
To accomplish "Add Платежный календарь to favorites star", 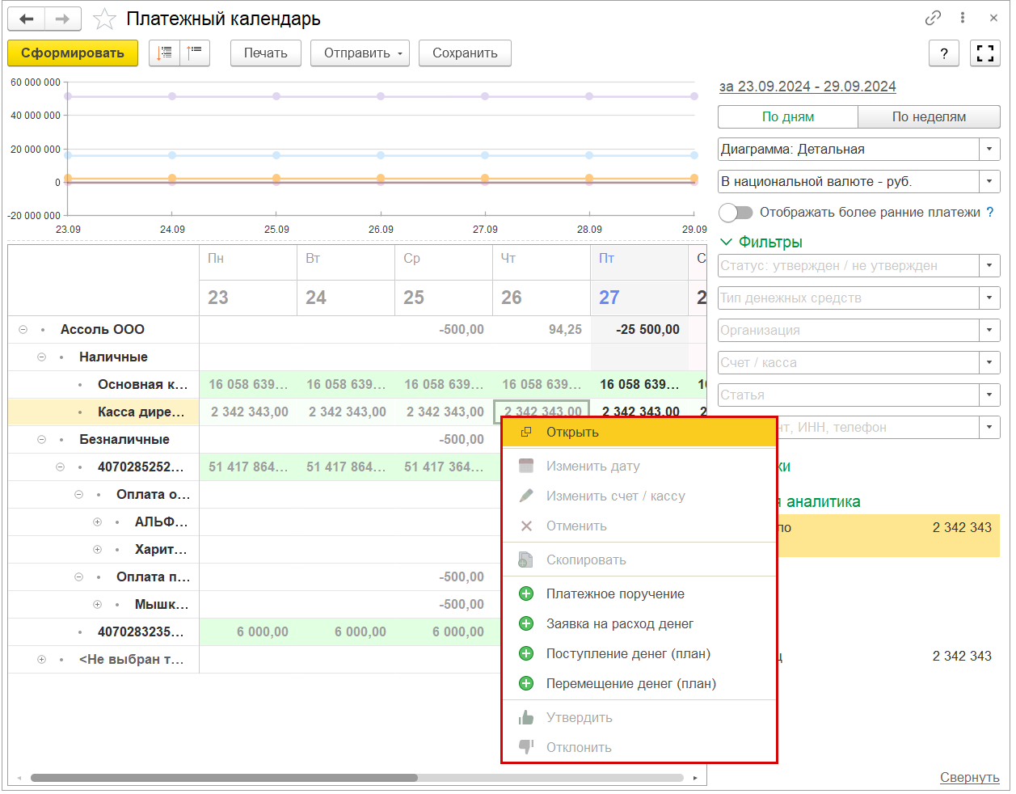I will (105, 19).
